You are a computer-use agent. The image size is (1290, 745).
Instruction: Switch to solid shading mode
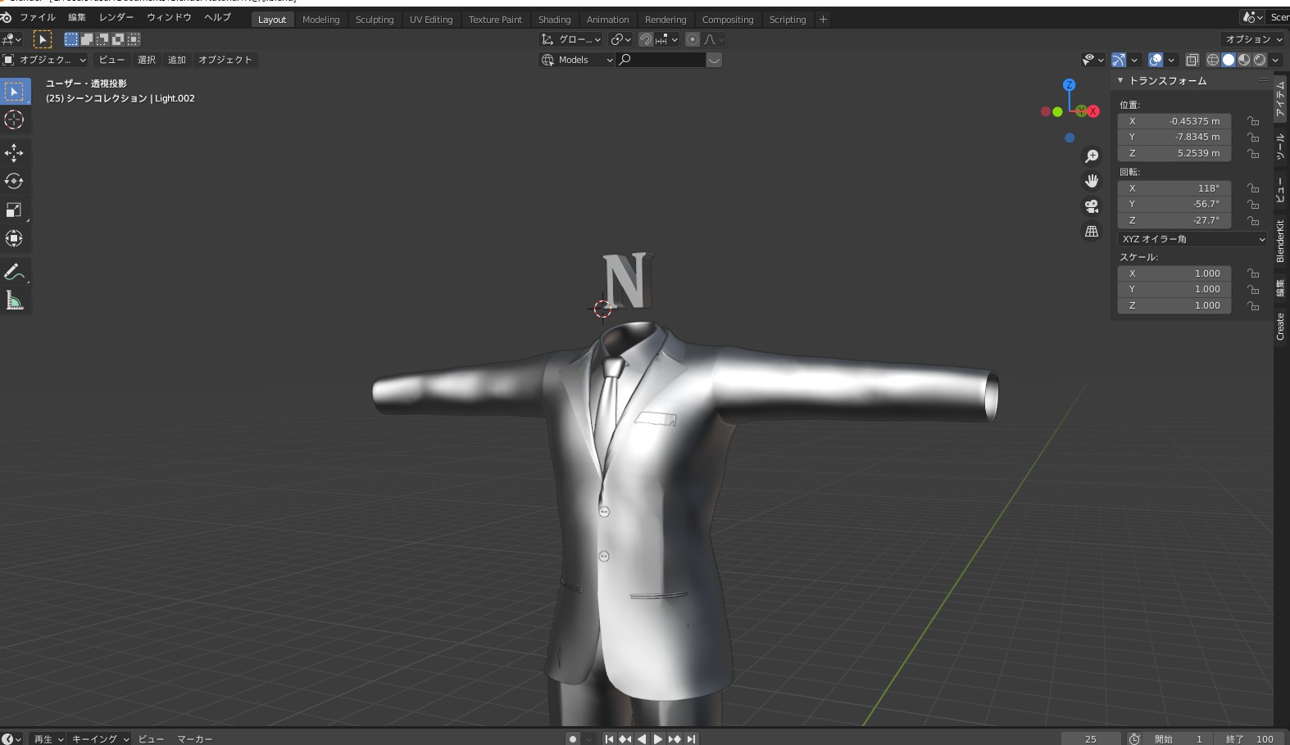click(1229, 60)
